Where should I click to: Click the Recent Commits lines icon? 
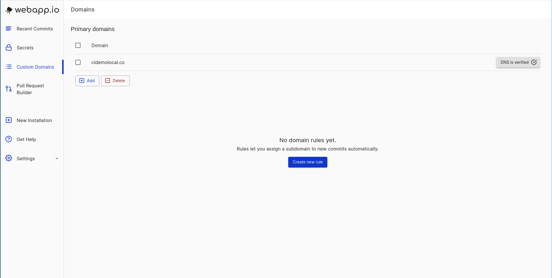(9, 28)
